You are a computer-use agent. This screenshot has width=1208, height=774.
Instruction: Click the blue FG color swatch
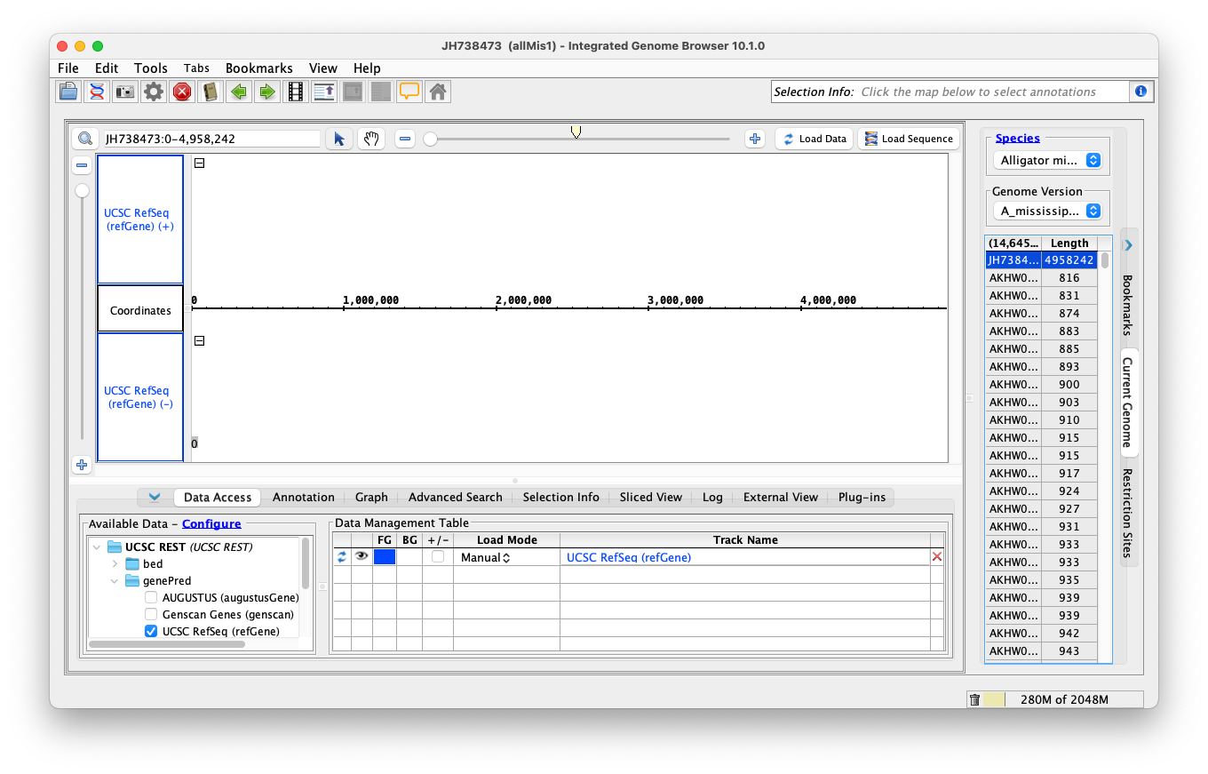pyautogui.click(x=385, y=557)
